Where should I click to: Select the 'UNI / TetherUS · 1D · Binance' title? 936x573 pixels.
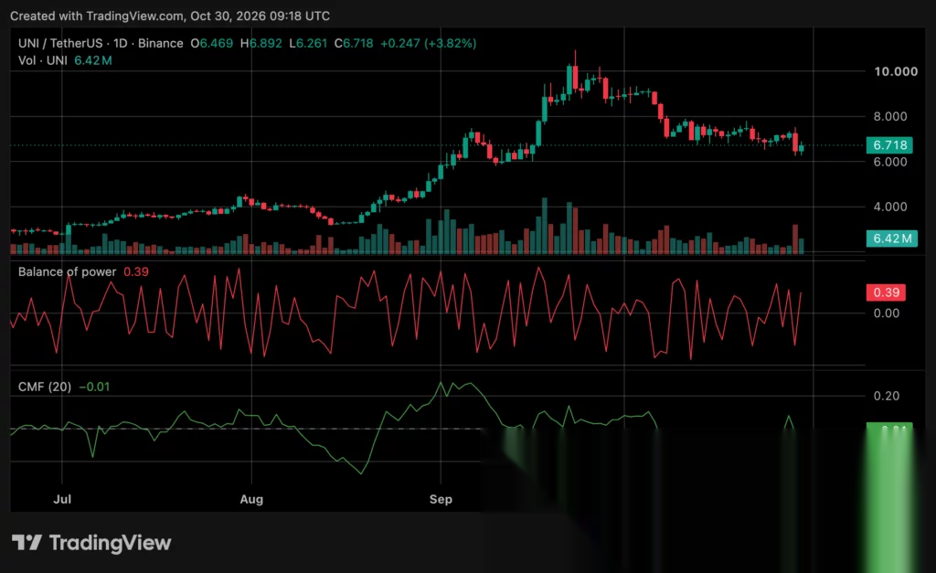pyautogui.click(x=101, y=43)
